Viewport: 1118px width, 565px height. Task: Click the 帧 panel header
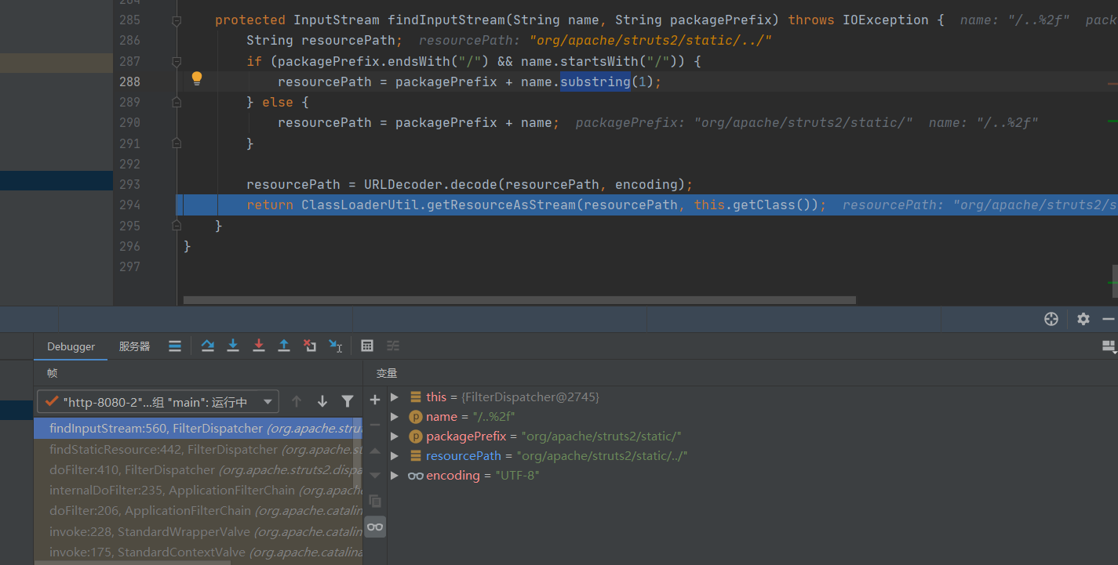pos(52,374)
